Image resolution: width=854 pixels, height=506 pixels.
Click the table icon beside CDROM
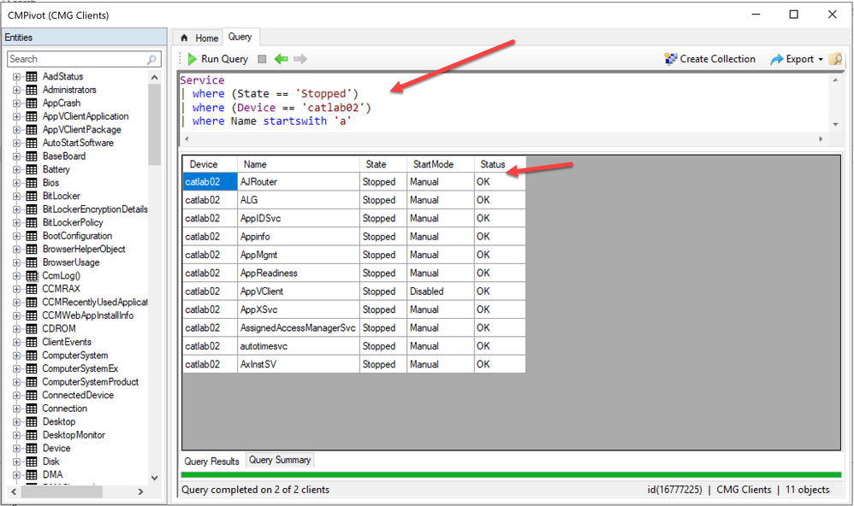coord(32,328)
